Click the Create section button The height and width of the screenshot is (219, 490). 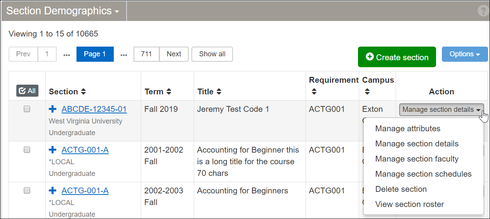pos(397,57)
